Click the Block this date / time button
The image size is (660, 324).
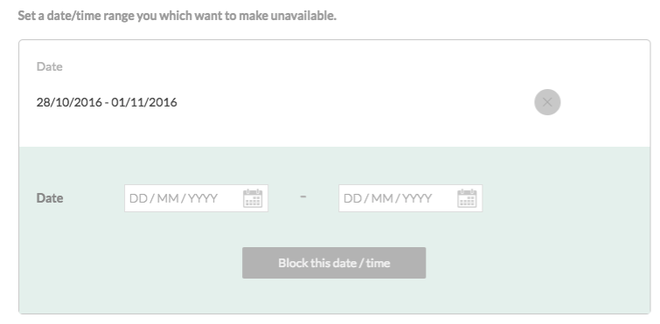334,263
